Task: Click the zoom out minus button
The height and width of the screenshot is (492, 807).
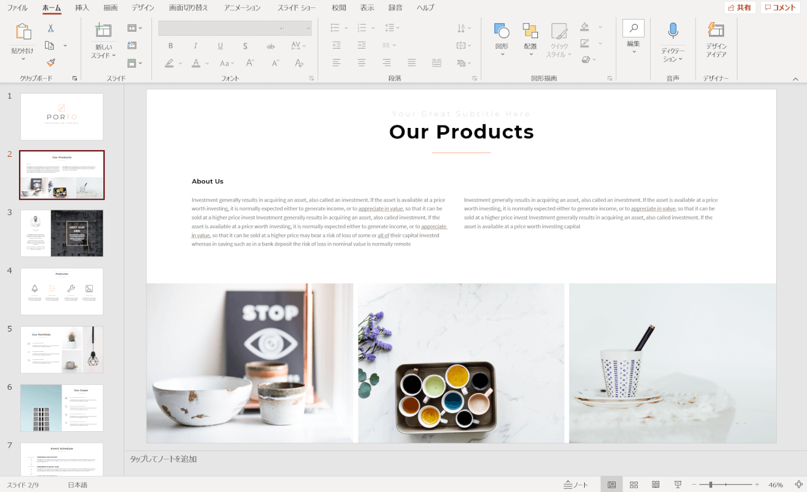Action: pyautogui.click(x=694, y=485)
